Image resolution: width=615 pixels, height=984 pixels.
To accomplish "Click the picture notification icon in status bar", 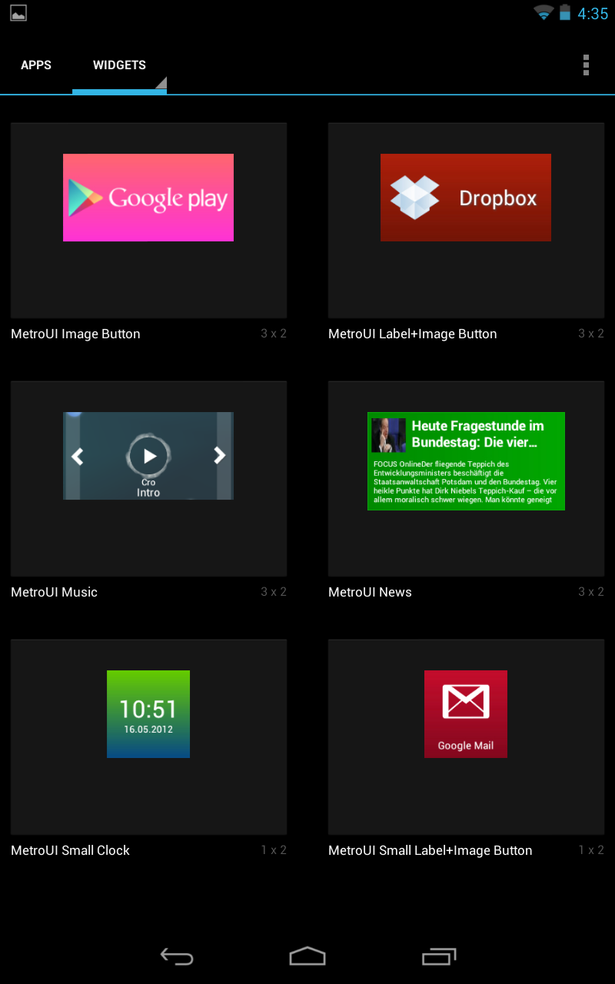I will (18, 13).
